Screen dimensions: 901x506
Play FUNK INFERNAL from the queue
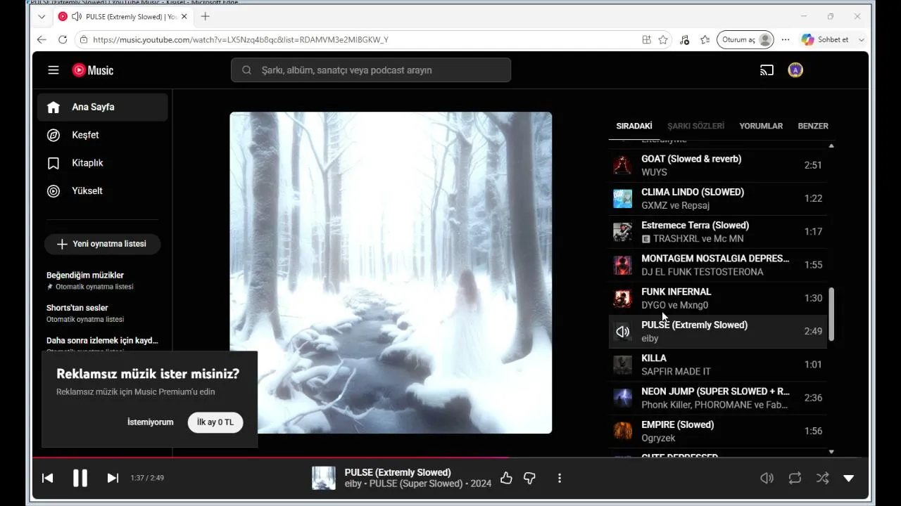[x=718, y=298]
